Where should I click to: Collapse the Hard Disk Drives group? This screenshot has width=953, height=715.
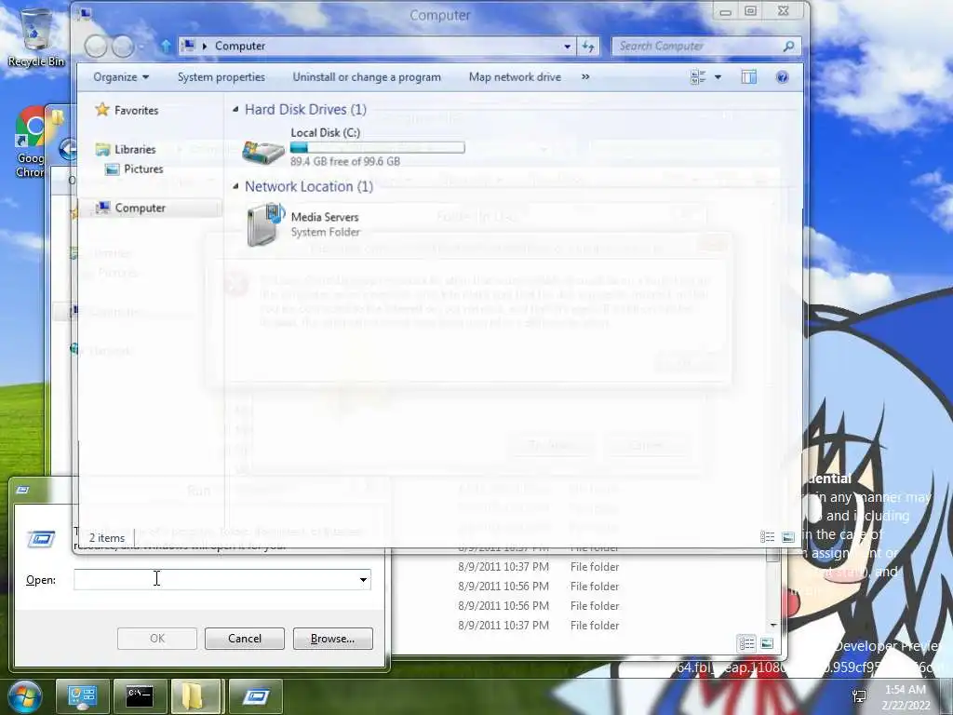click(x=235, y=110)
